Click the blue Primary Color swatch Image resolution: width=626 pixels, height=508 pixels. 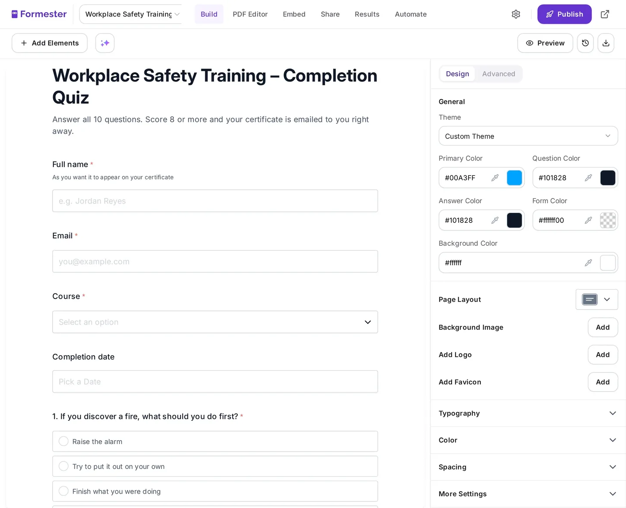tap(514, 178)
